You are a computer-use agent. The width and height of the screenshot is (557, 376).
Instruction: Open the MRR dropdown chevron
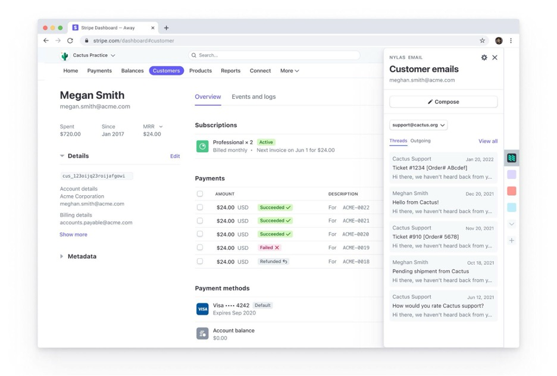161,126
